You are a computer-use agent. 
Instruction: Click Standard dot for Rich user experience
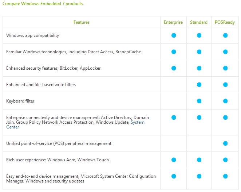199,160
